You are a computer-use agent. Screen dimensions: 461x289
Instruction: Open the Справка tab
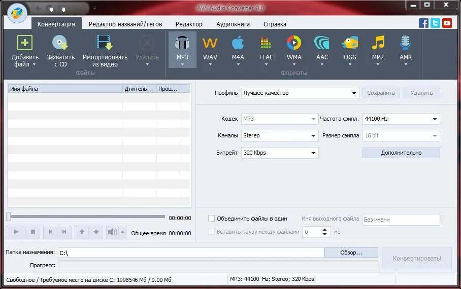275,24
